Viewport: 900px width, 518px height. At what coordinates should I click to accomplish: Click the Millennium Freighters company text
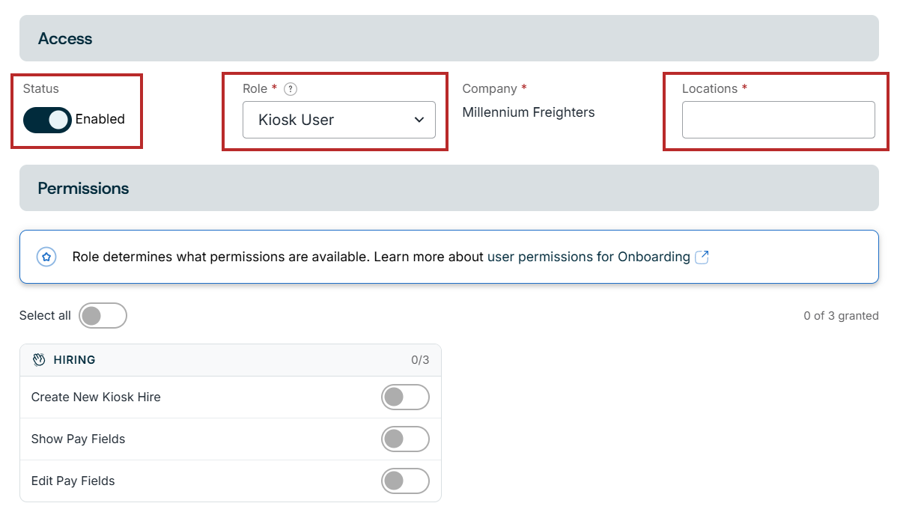pyautogui.click(x=529, y=113)
